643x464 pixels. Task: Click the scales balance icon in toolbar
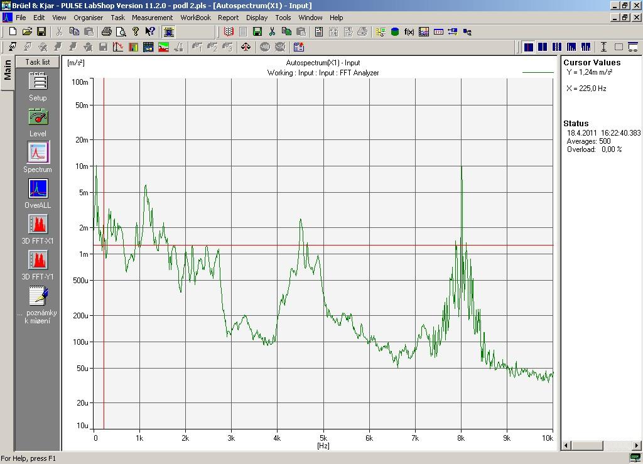tap(246, 47)
